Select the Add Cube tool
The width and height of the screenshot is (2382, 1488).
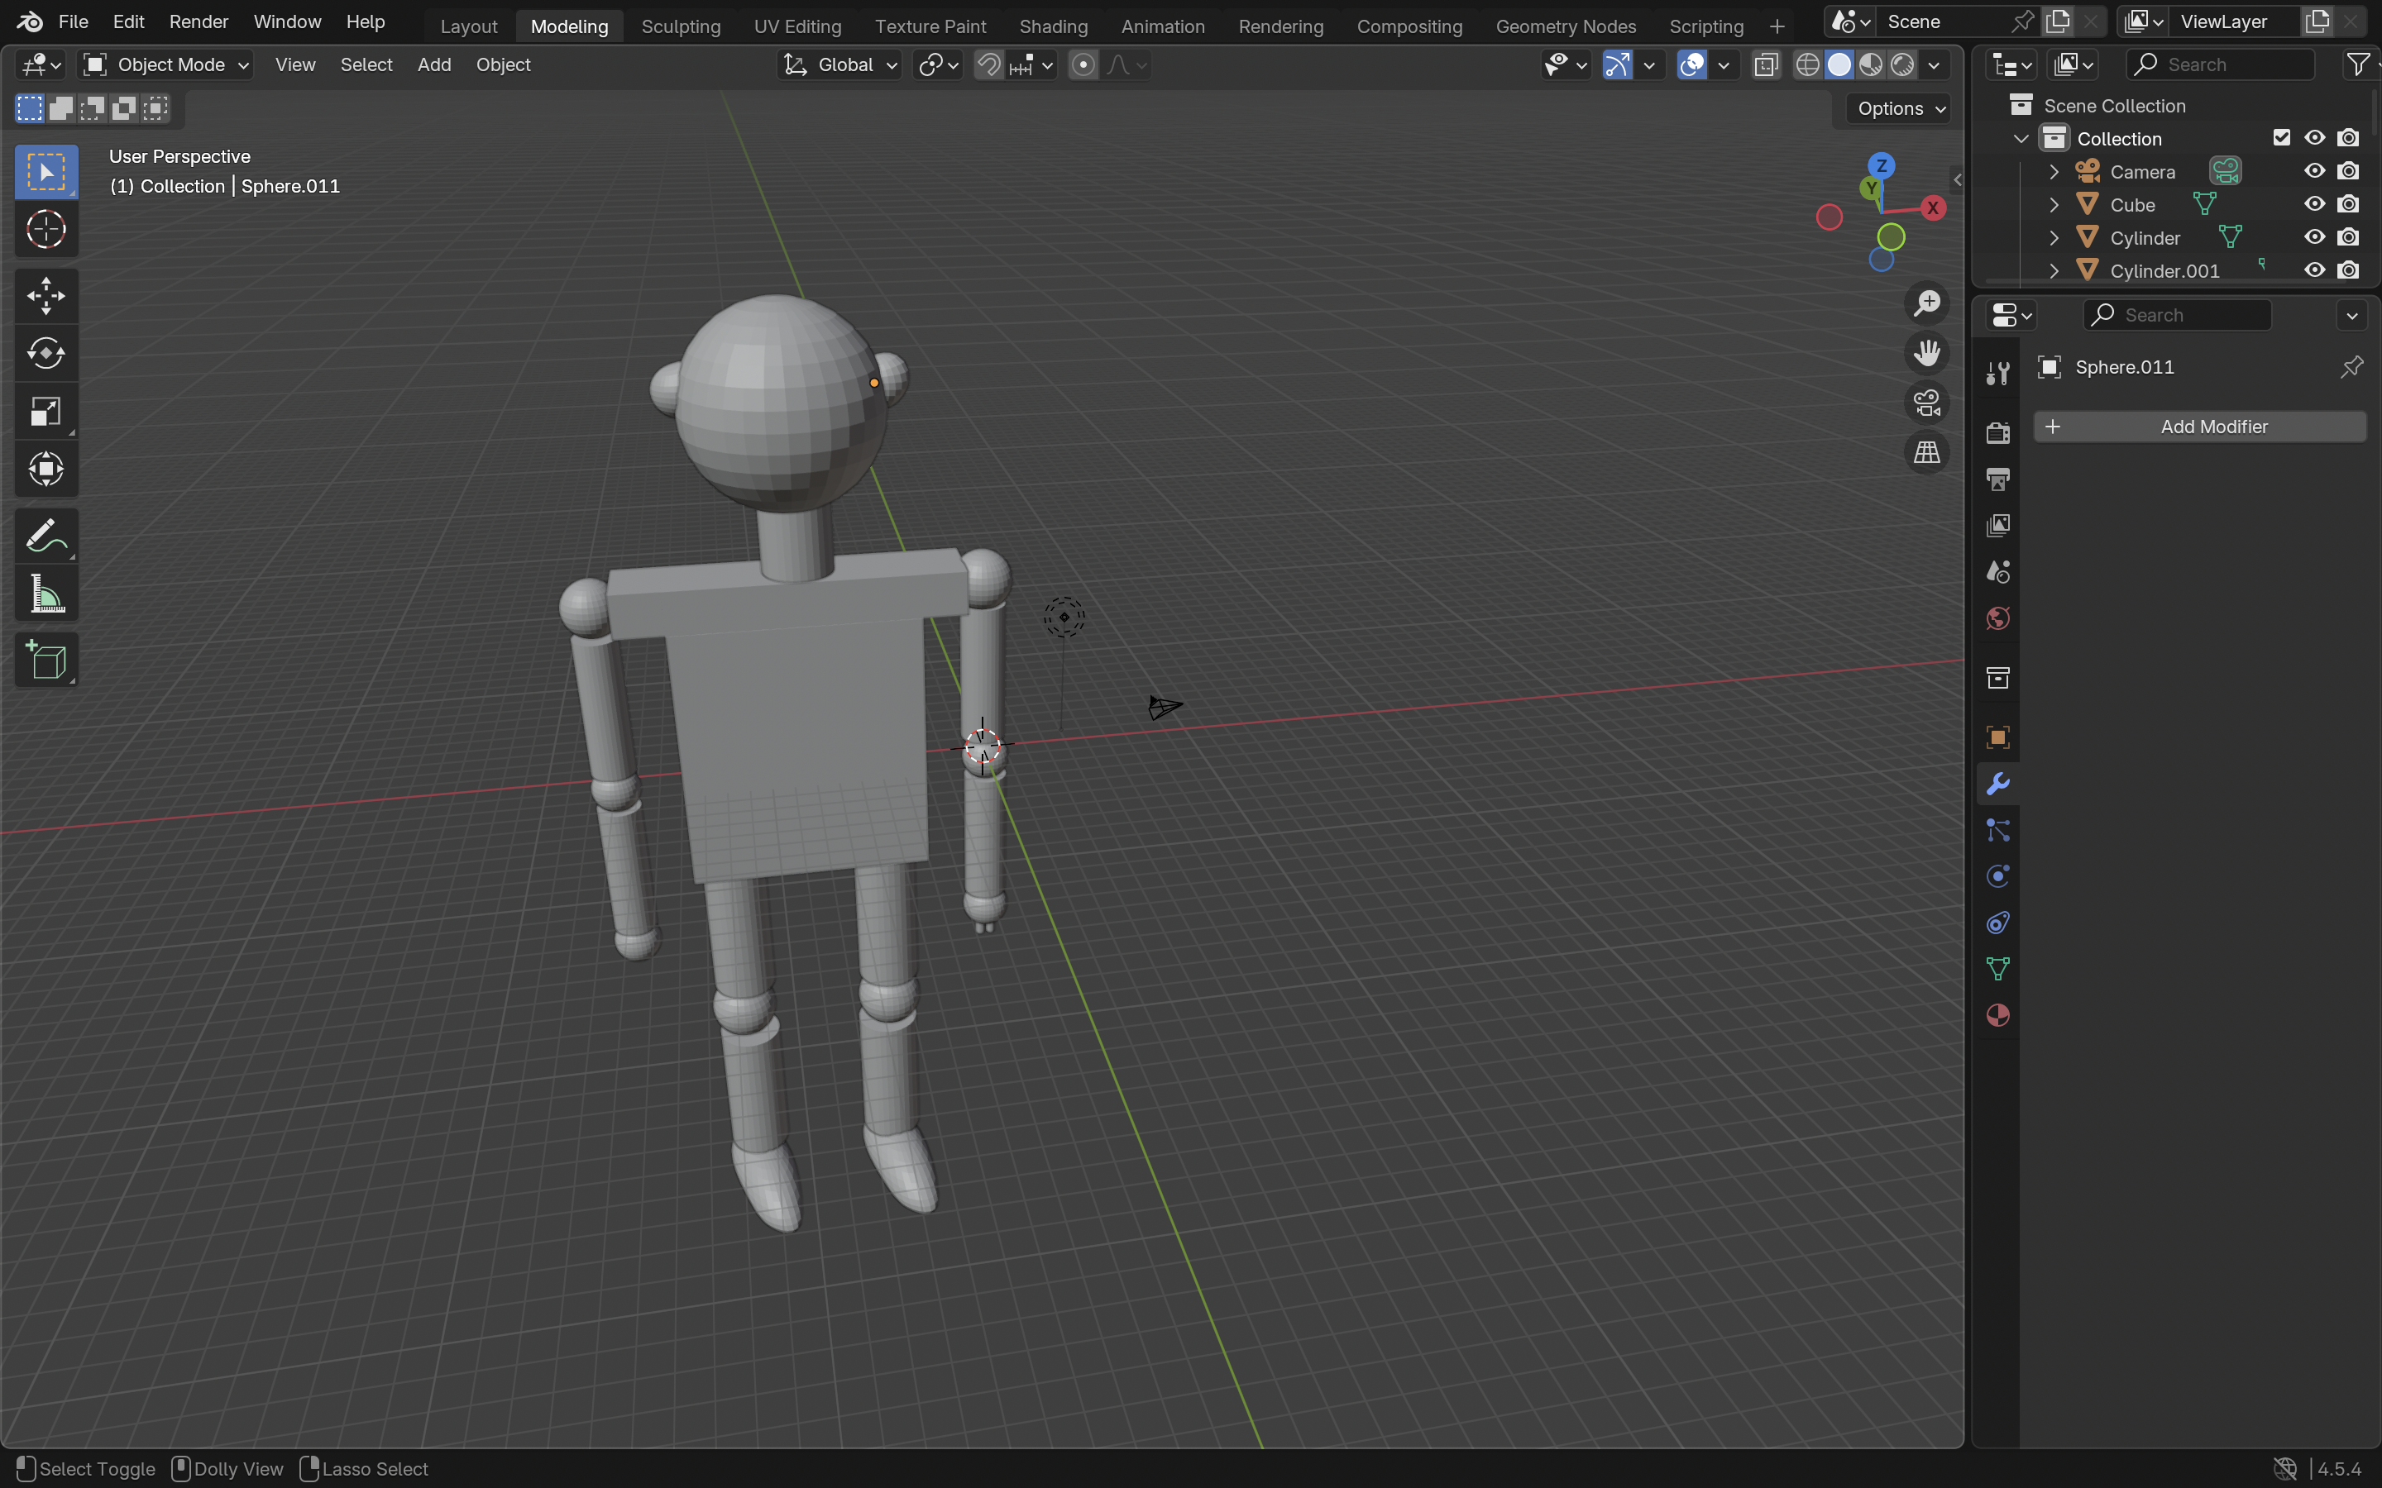[x=45, y=661]
